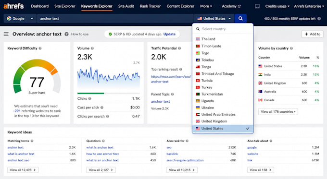Click View all 158 button

click(261, 170)
